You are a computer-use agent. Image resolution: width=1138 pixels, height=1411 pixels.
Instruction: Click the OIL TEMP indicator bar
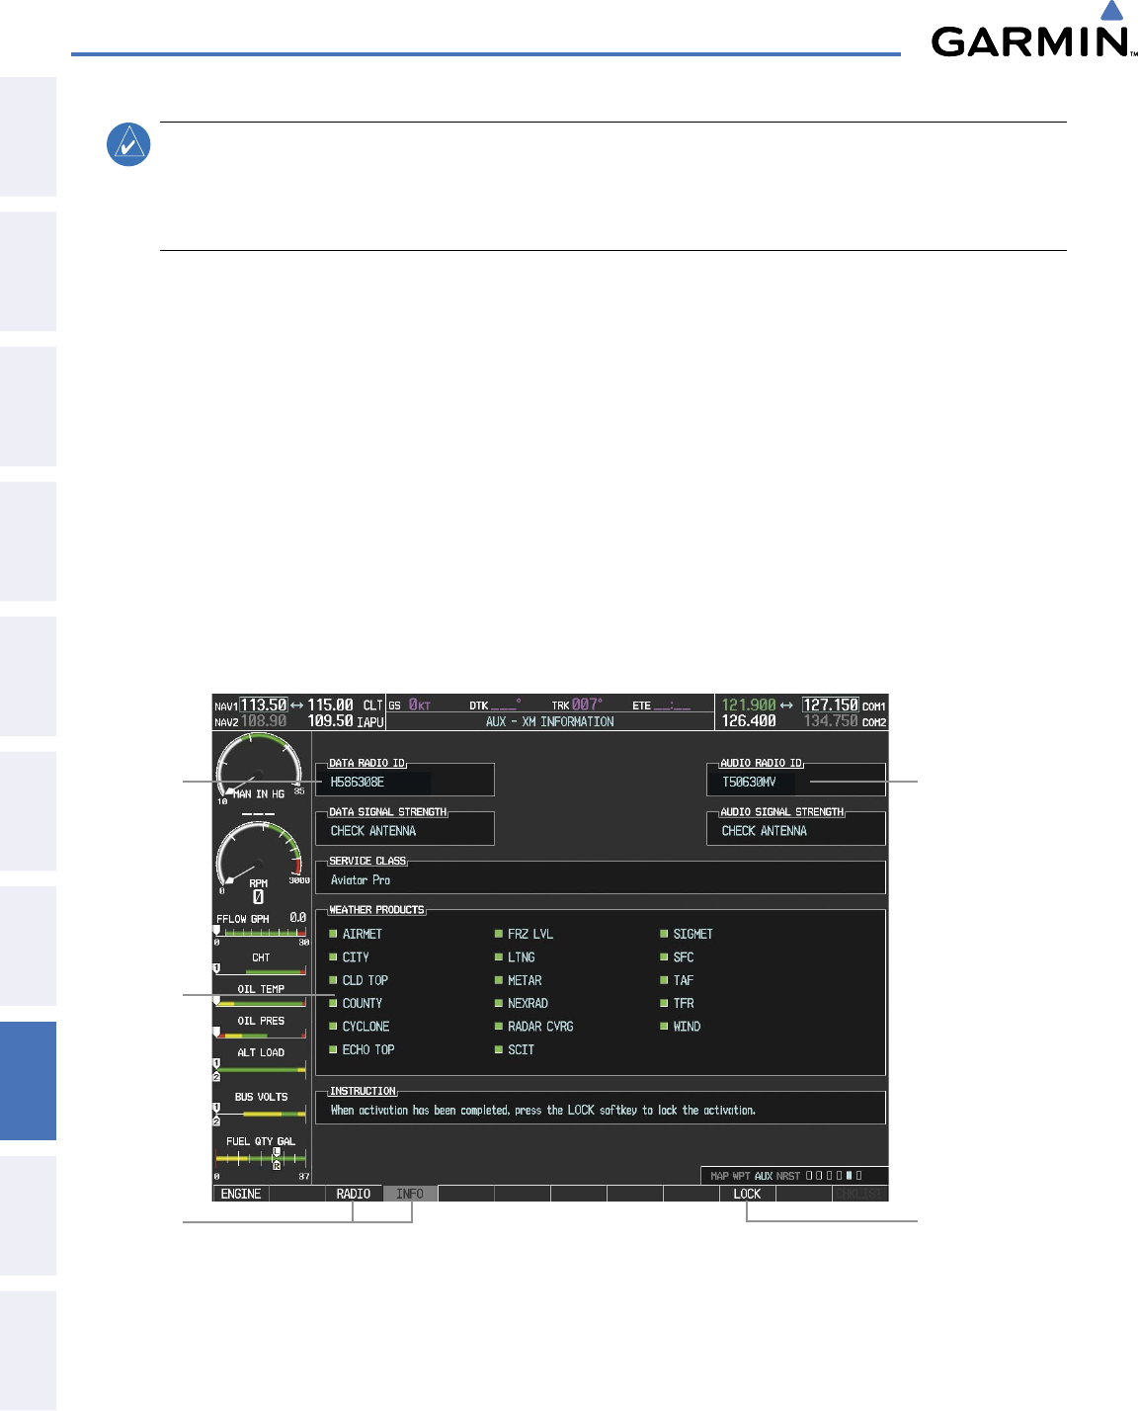coord(261,1001)
